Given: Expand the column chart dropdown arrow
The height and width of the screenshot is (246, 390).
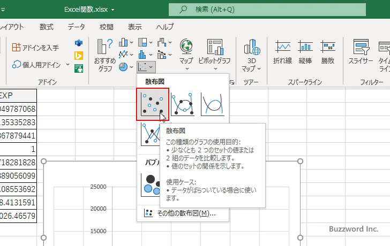Looking at the screenshot, I should click(131, 43).
